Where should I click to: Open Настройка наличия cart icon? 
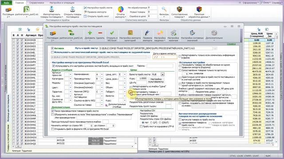[x=173, y=33]
